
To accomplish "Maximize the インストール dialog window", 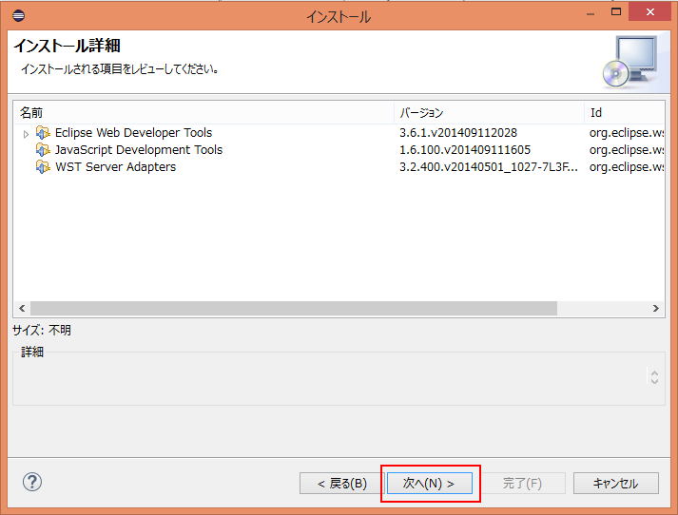I will (x=616, y=11).
